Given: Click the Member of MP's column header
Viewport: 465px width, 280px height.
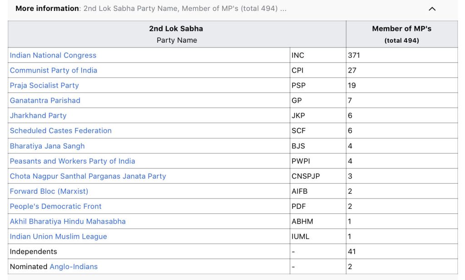Looking at the screenshot, I should [x=401, y=29].
